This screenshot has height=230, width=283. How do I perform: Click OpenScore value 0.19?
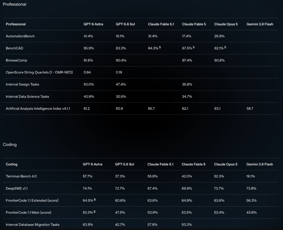tap(119, 72)
